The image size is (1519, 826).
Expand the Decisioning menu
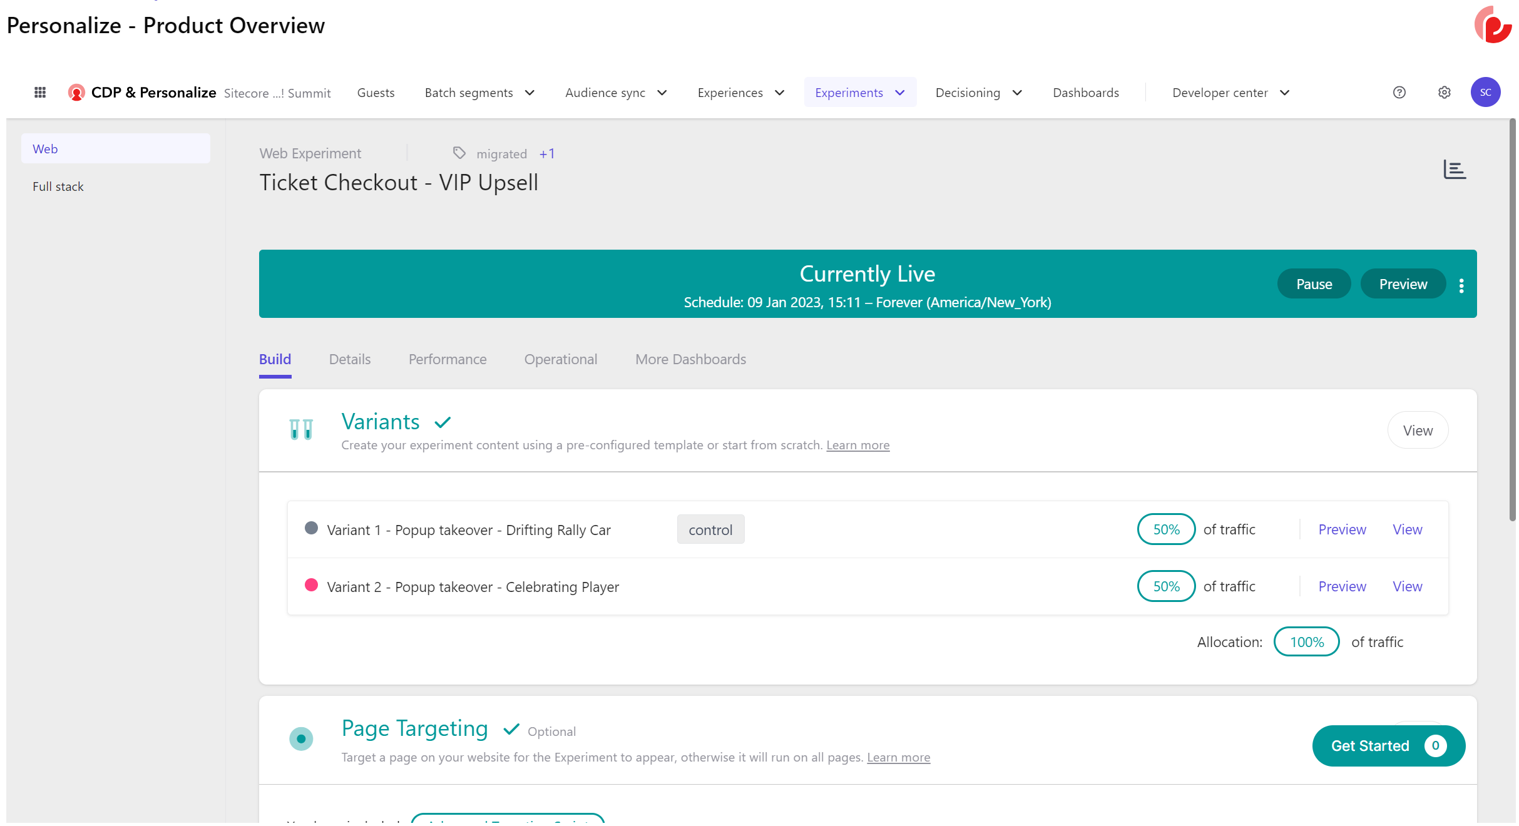978,93
